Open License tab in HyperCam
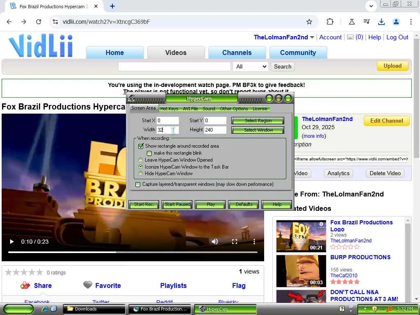This screenshot has width=420, height=315. point(260,109)
